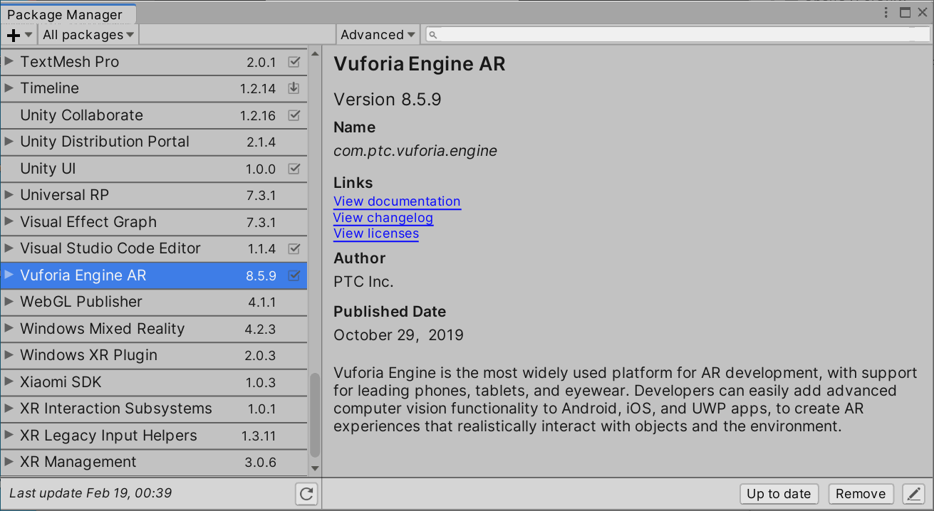
Task: Click Unity UI installed checkmark
Action: tap(294, 169)
